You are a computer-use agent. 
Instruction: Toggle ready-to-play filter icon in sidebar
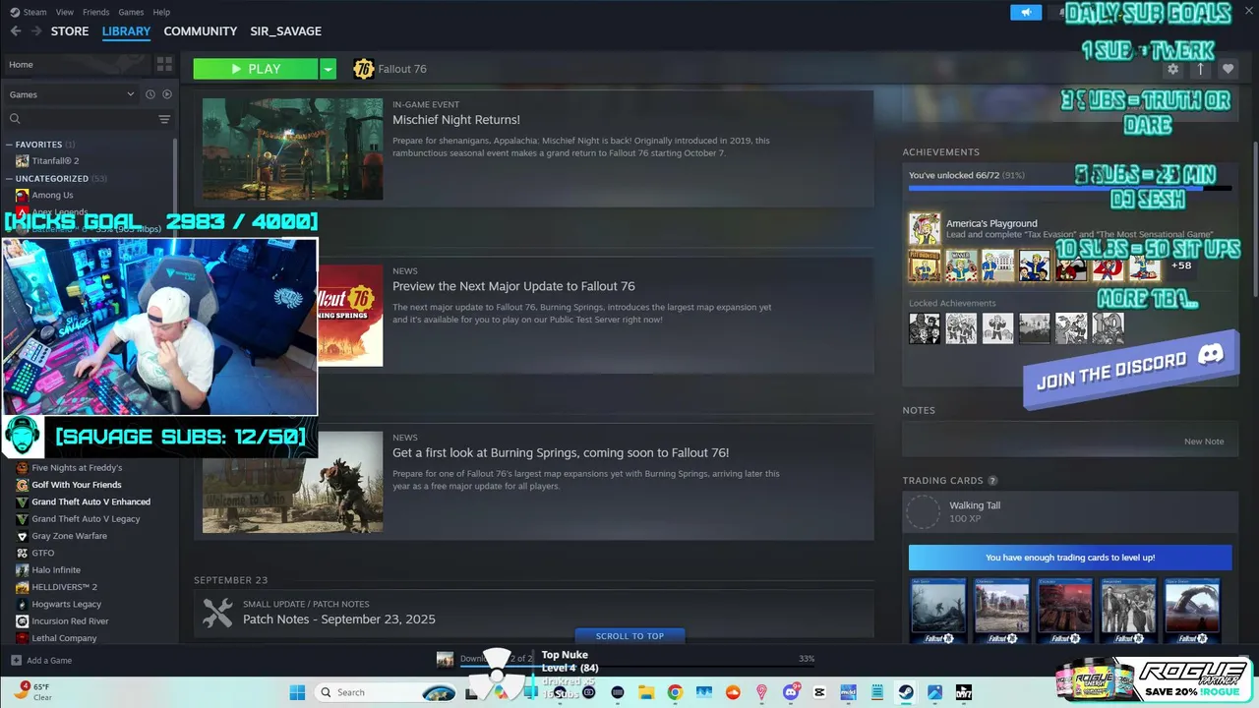tap(167, 94)
